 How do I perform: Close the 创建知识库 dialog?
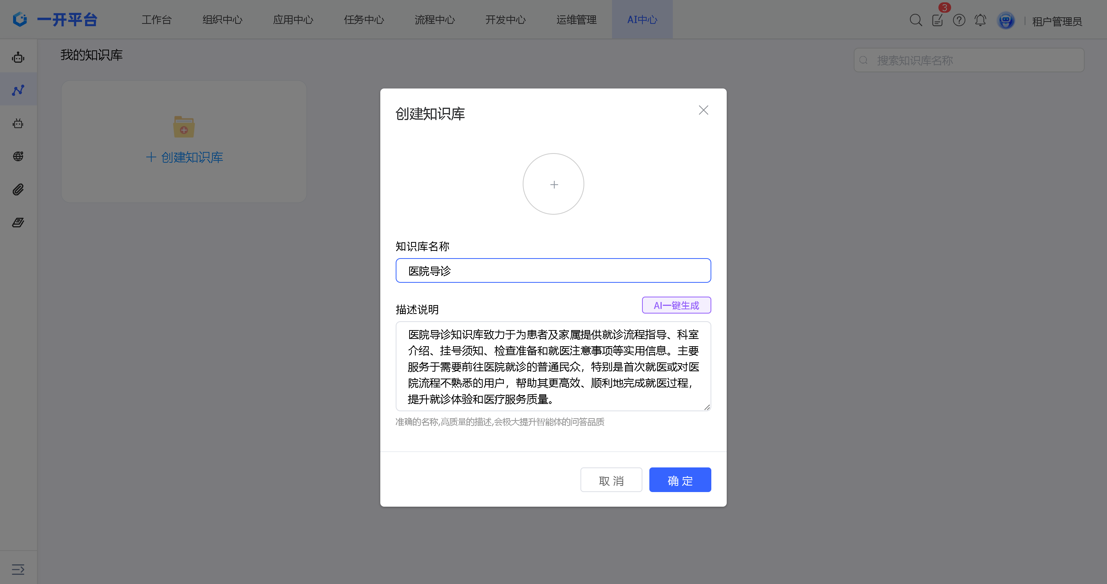pos(703,110)
